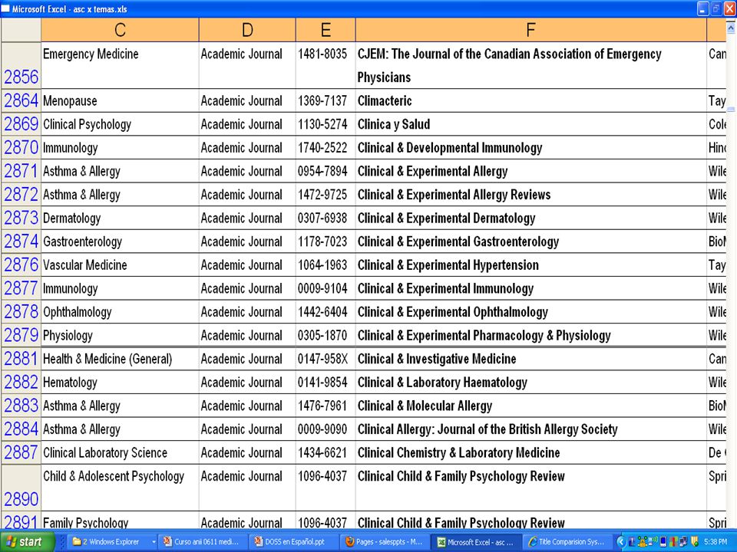Select row 2887 header

[x=21, y=452]
